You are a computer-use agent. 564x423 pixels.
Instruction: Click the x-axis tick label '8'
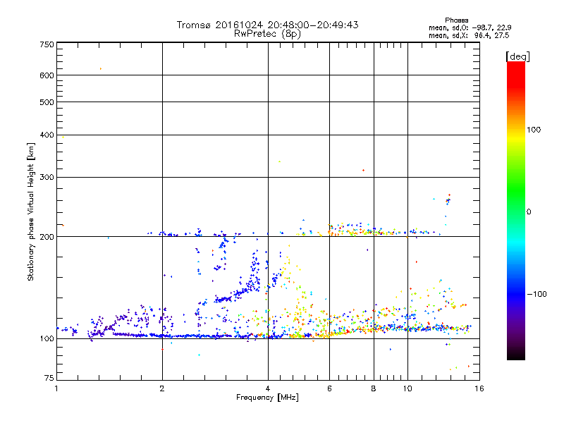374,388
